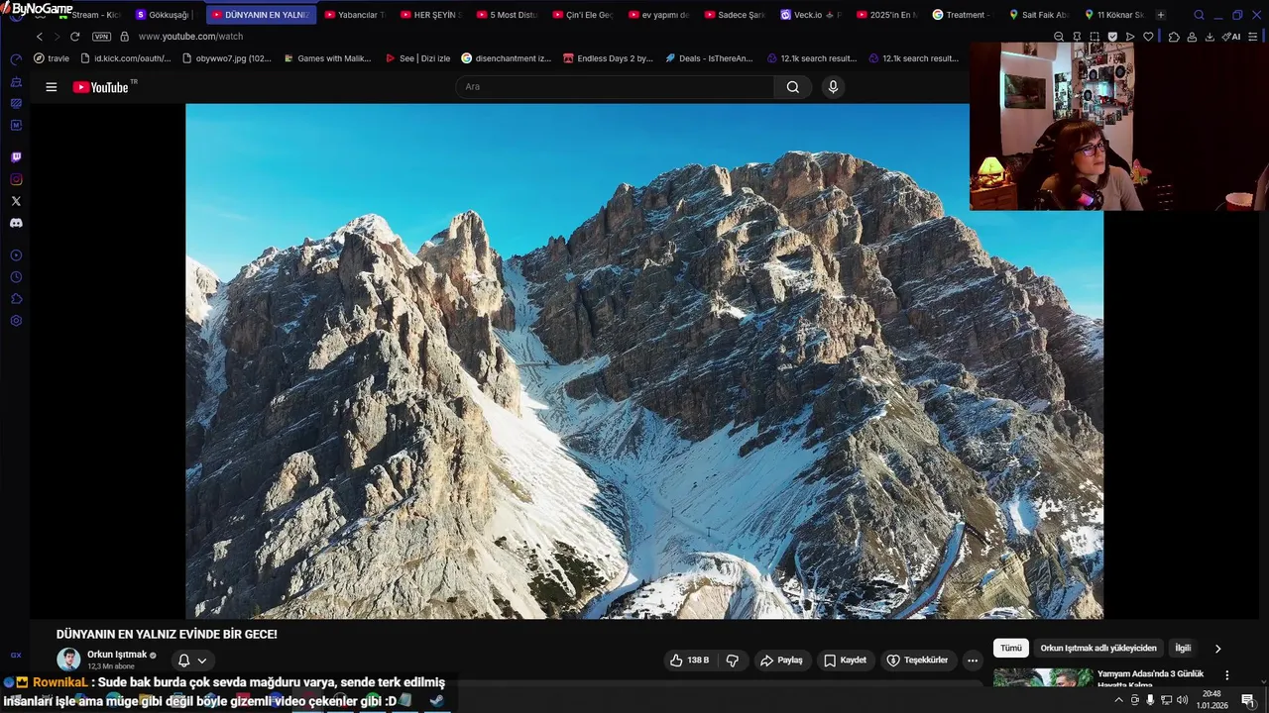The image size is (1269, 713).
Task: Switch to the Yabancılar tab
Action: coord(355,15)
